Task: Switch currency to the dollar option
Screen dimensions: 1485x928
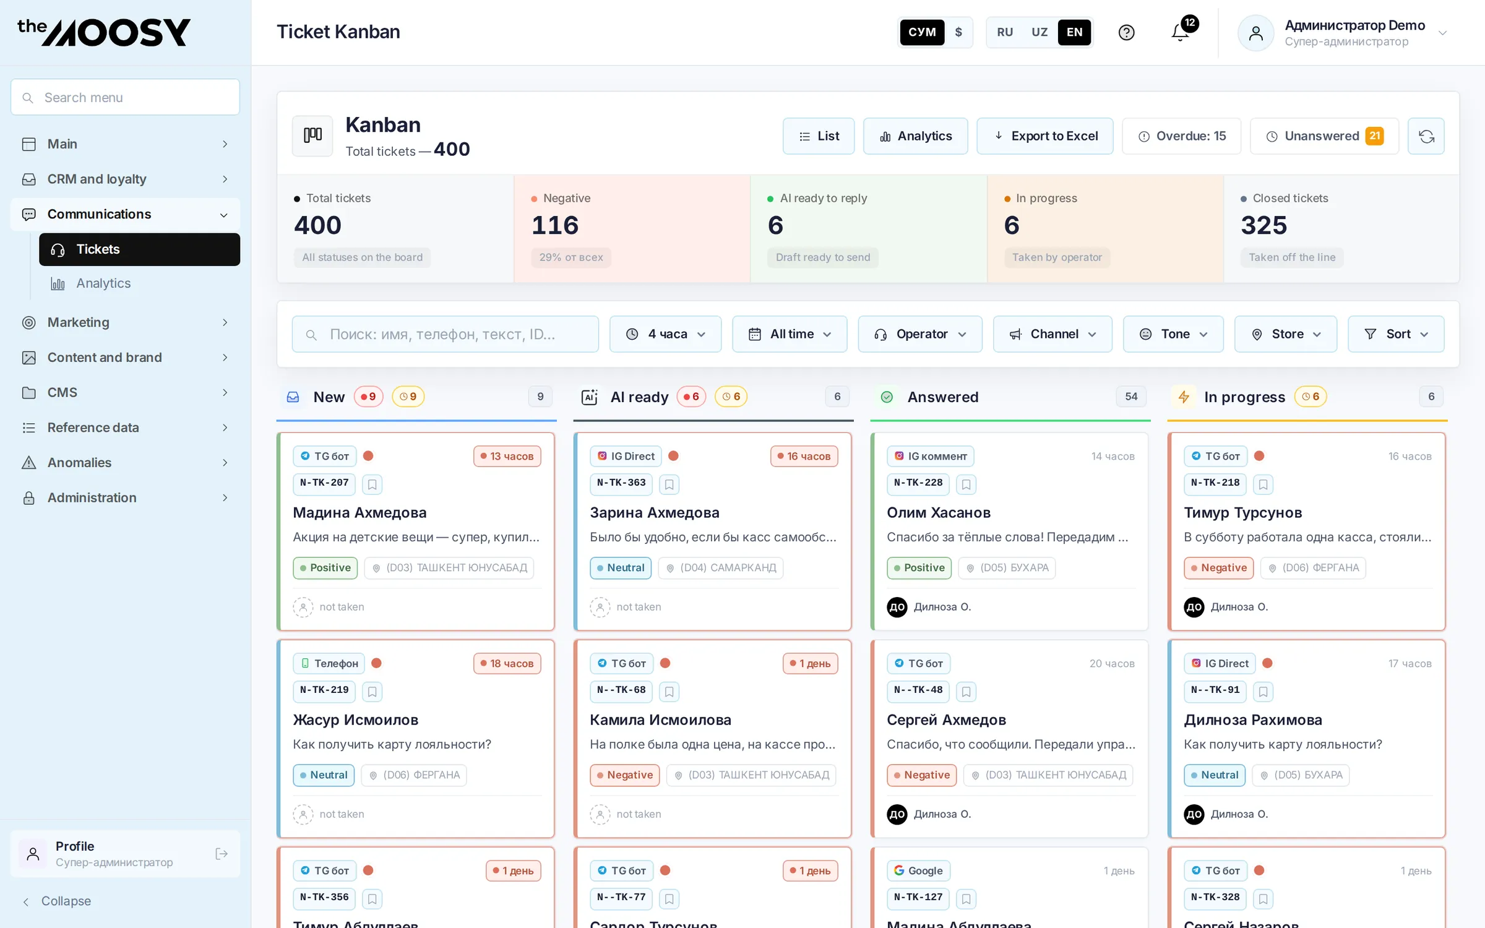Action: [x=958, y=32]
